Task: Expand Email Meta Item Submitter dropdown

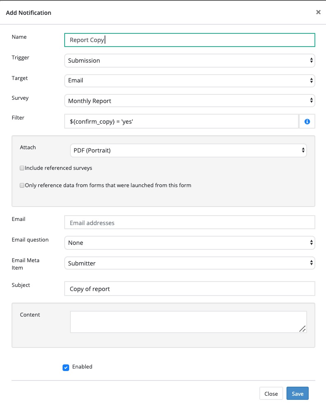Action: [x=189, y=263]
